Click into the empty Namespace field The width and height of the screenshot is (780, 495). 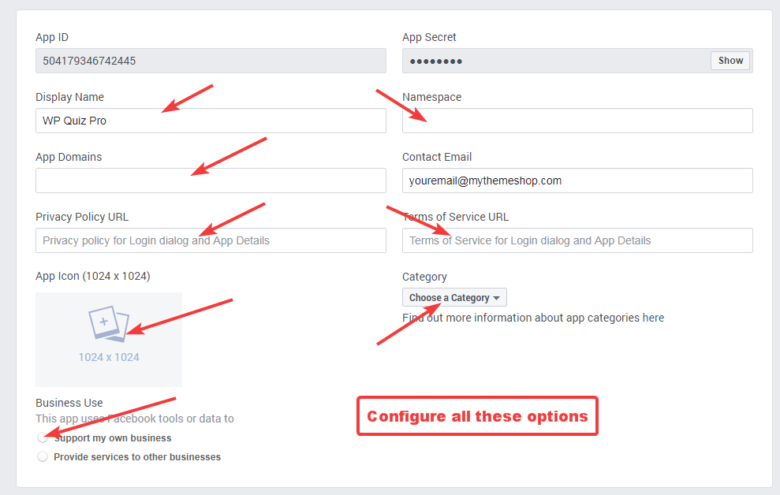click(577, 121)
